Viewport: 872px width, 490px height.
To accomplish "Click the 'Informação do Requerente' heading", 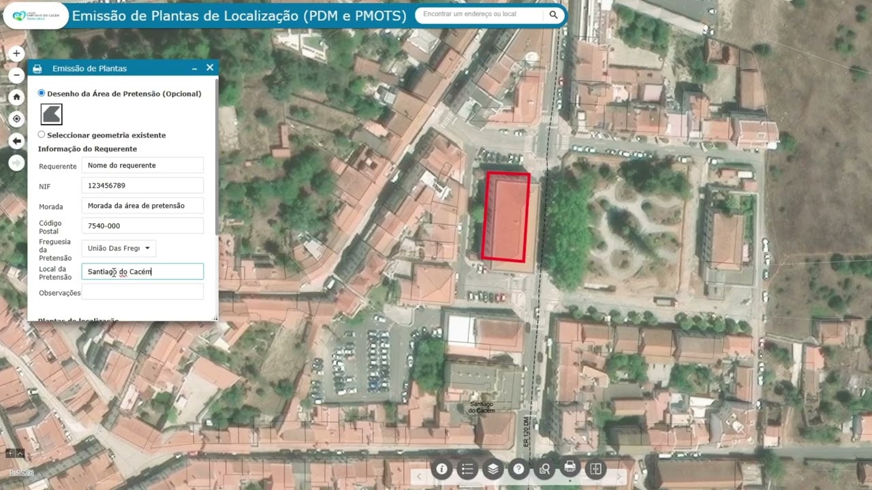I will (87, 148).
